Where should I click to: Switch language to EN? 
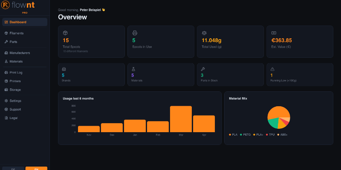[x=36, y=168]
